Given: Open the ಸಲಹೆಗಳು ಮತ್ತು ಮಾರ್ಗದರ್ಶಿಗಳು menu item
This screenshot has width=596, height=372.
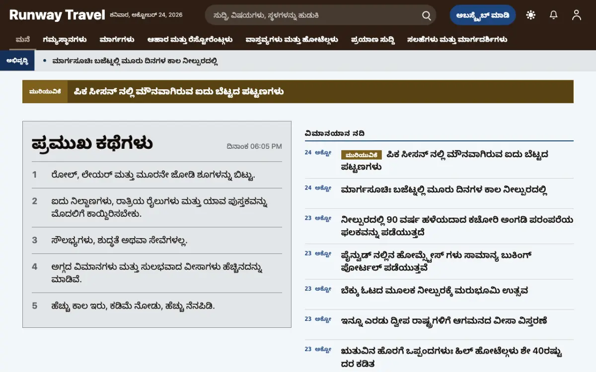Looking at the screenshot, I should click(x=457, y=39).
